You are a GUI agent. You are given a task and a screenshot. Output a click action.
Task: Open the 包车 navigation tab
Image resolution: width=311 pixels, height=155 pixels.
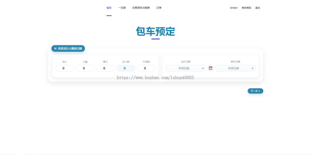[109, 8]
